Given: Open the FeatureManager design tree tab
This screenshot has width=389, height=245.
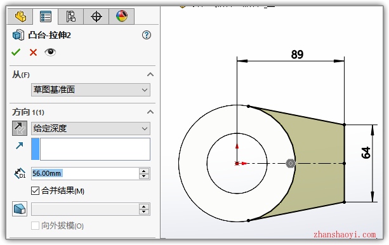Looking at the screenshot, I should pos(20,17).
